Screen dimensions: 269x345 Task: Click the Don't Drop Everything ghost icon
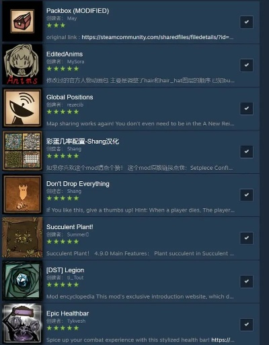point(22,194)
